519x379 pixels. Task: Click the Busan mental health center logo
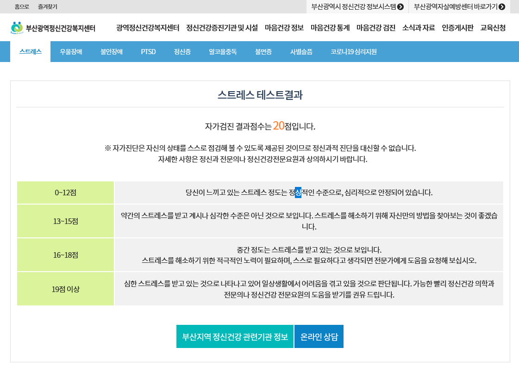[x=52, y=28]
